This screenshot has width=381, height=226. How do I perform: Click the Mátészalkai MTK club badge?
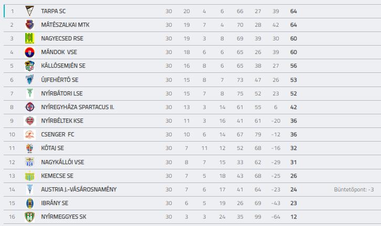point(29,25)
